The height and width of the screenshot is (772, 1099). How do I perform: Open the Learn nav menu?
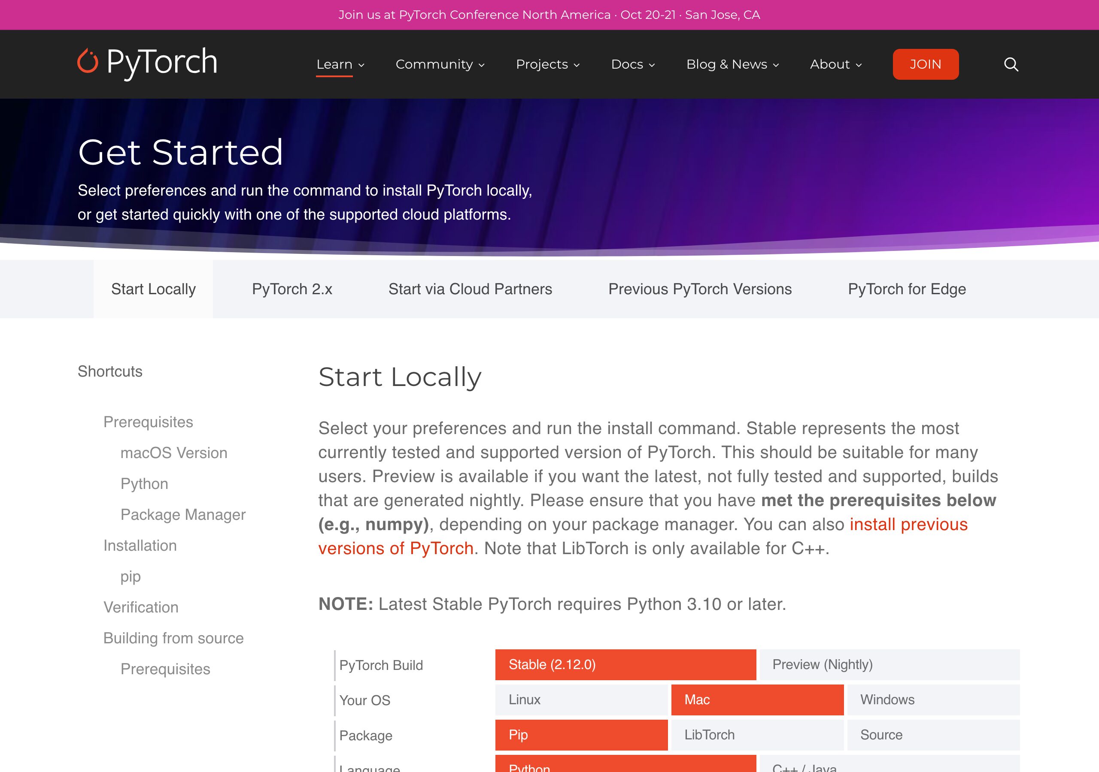(334, 64)
